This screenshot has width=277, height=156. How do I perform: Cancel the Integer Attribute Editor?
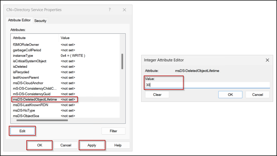[x=257, y=94]
